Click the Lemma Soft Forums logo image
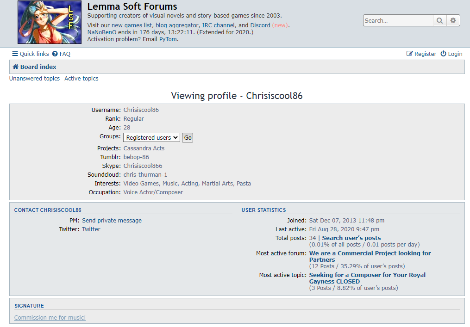 coord(50,22)
